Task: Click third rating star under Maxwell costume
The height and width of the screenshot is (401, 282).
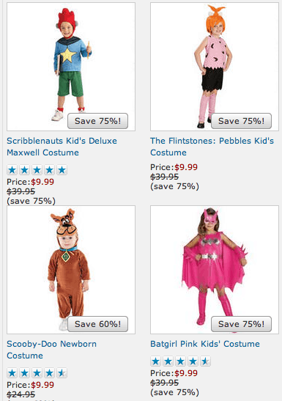Action: tap(37, 170)
